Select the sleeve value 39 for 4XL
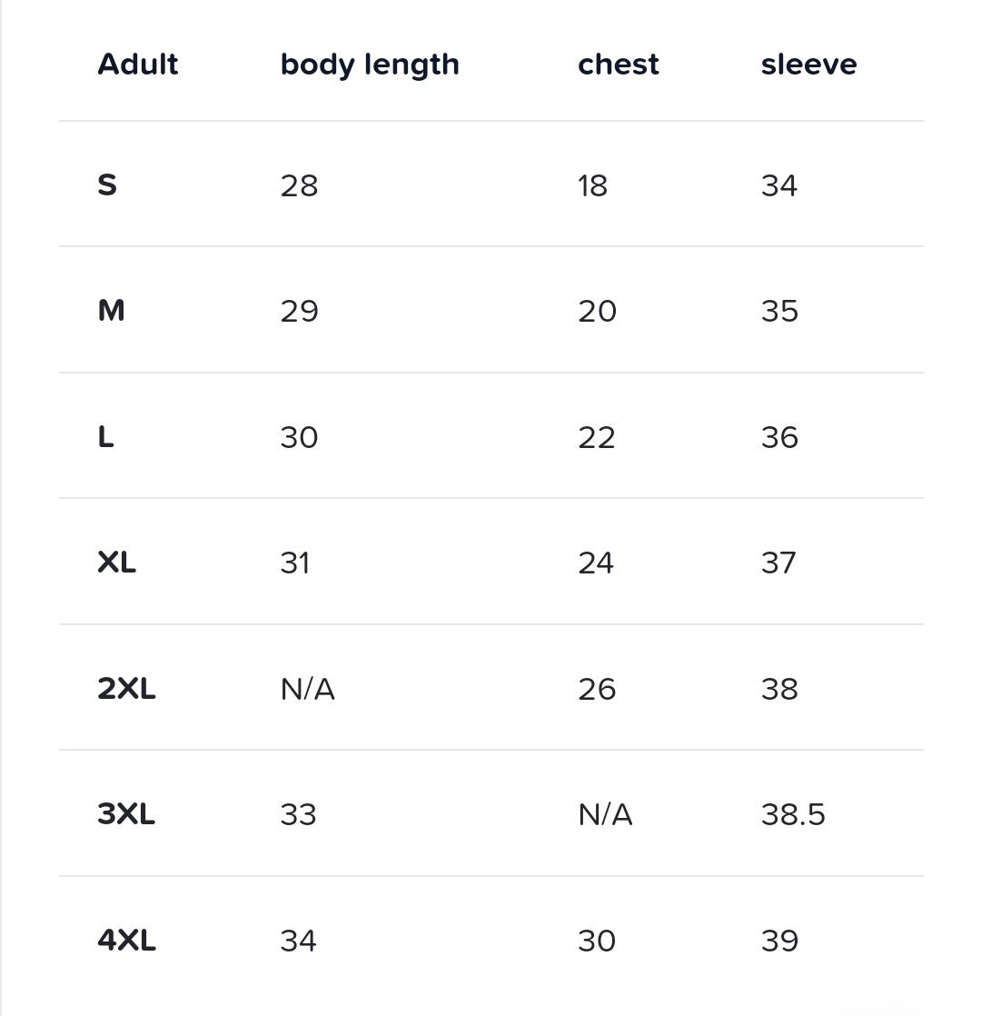The image size is (981, 1016). [x=779, y=940]
